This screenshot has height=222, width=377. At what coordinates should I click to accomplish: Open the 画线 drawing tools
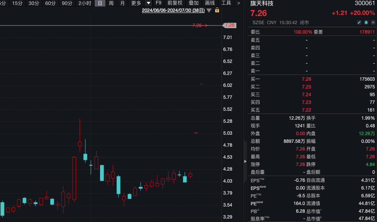[x=210, y=3]
